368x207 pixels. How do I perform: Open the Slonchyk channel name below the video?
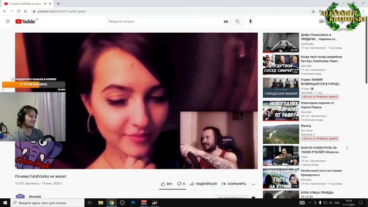(x=34, y=197)
